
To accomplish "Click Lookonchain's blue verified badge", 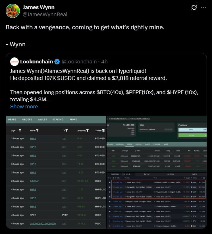I will [x=57, y=62].
